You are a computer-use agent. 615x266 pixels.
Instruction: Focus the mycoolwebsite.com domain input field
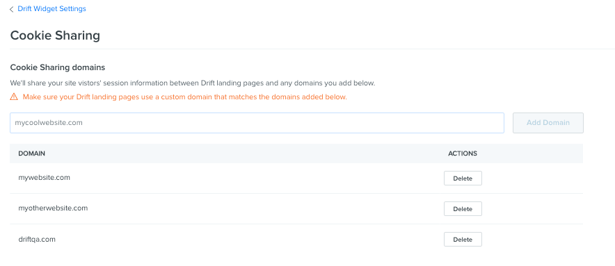tap(257, 123)
